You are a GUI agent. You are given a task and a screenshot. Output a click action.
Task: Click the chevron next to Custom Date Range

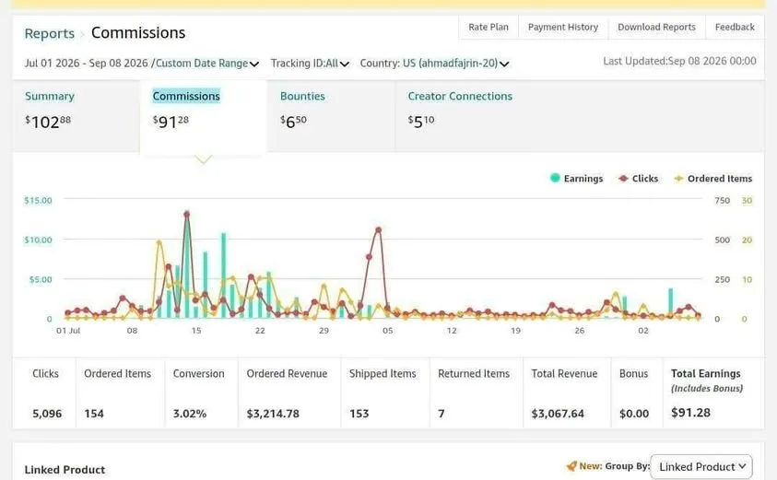tap(254, 64)
